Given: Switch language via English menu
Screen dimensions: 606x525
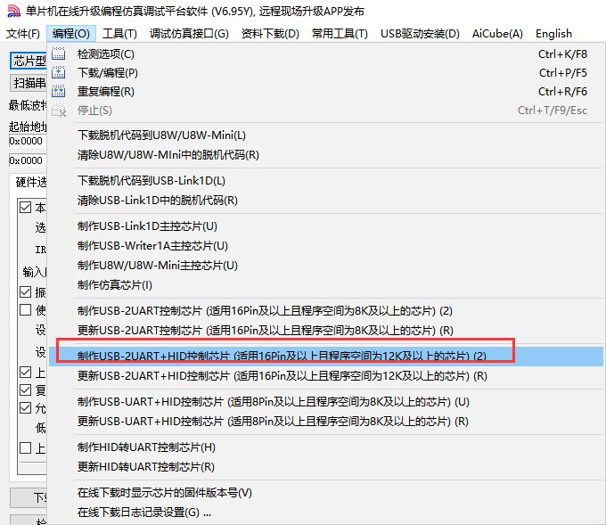Looking at the screenshot, I should coord(553,34).
